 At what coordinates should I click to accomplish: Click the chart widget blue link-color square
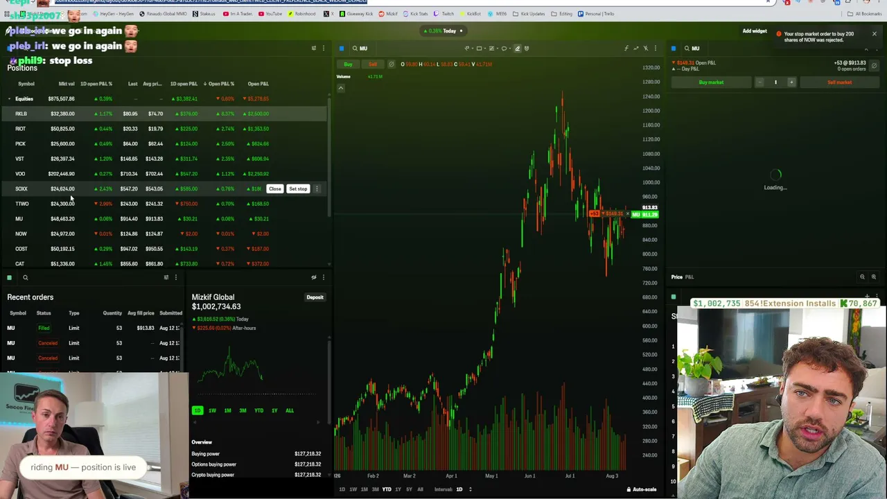342,49
